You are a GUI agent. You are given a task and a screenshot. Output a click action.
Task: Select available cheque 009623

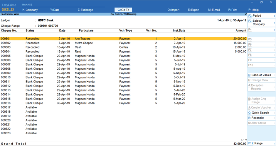coord(6,133)
